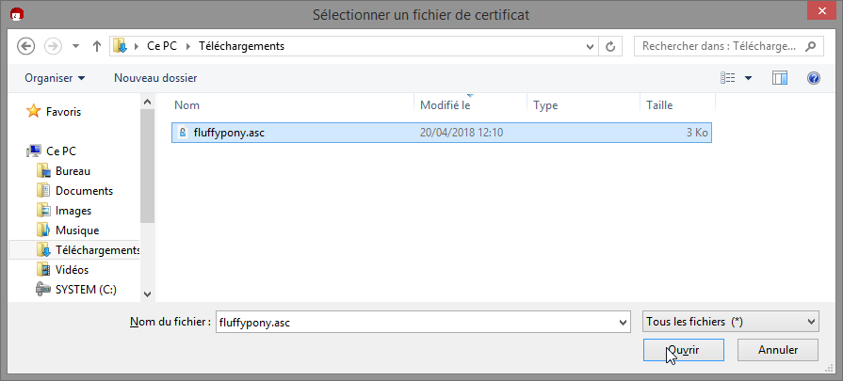Go up one folder level
843x381 pixels.
97,46
